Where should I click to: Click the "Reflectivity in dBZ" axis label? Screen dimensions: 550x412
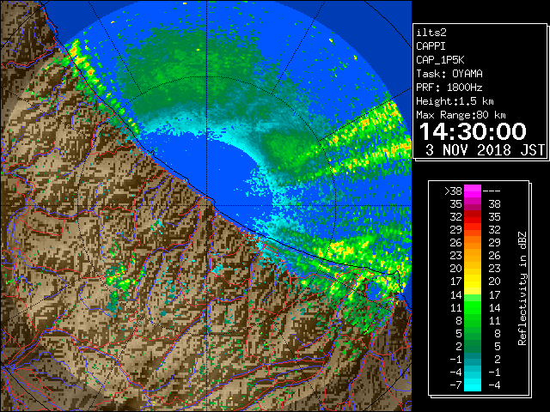tap(522, 288)
